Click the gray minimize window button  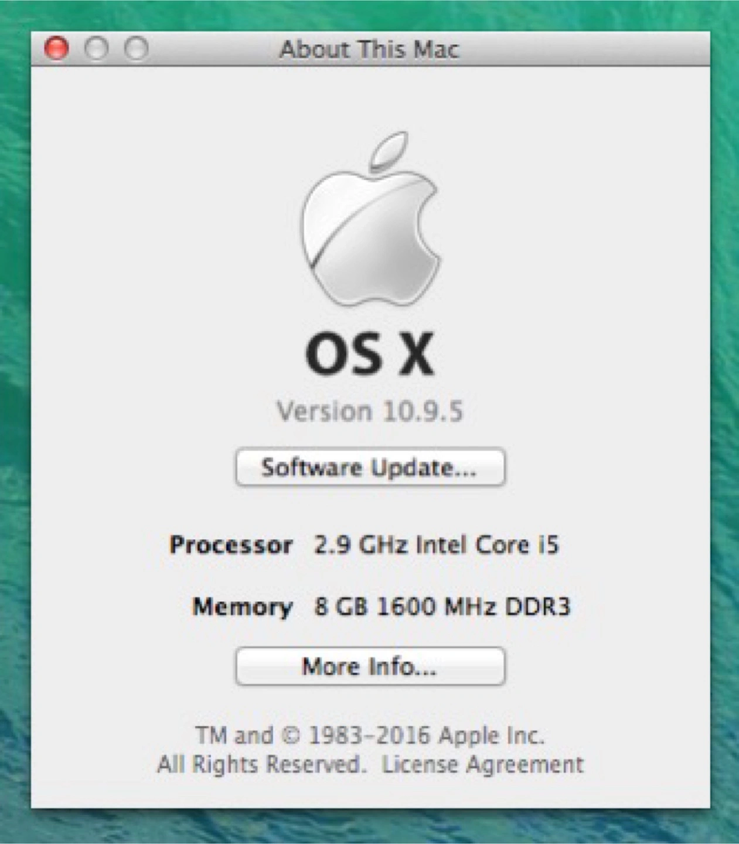point(97,49)
